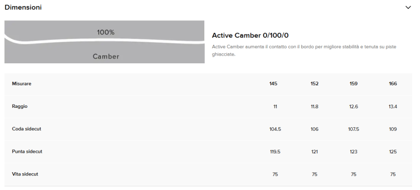Collapse the Dimensioni section chevron

pos(408,7)
